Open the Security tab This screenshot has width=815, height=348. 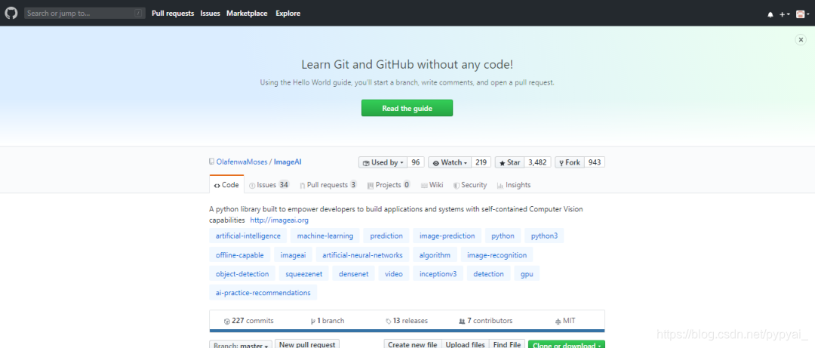pyautogui.click(x=470, y=185)
